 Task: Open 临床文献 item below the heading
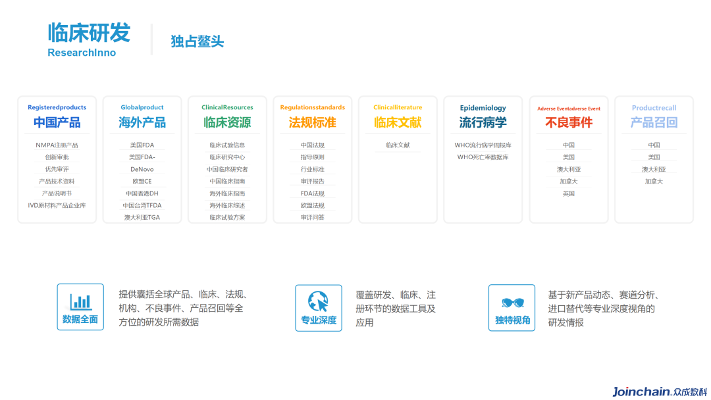point(398,145)
